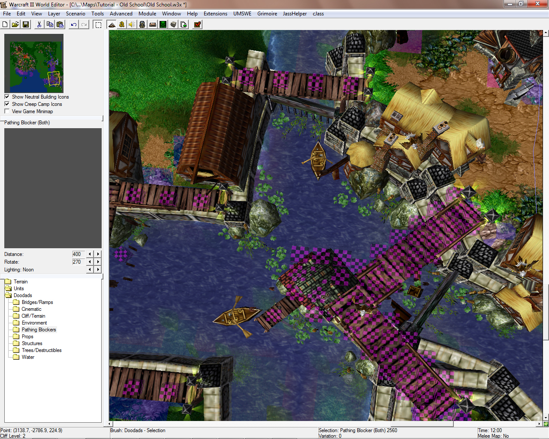Switch Lighting to the next setting
Image resolution: width=549 pixels, height=439 pixels.
coord(98,270)
